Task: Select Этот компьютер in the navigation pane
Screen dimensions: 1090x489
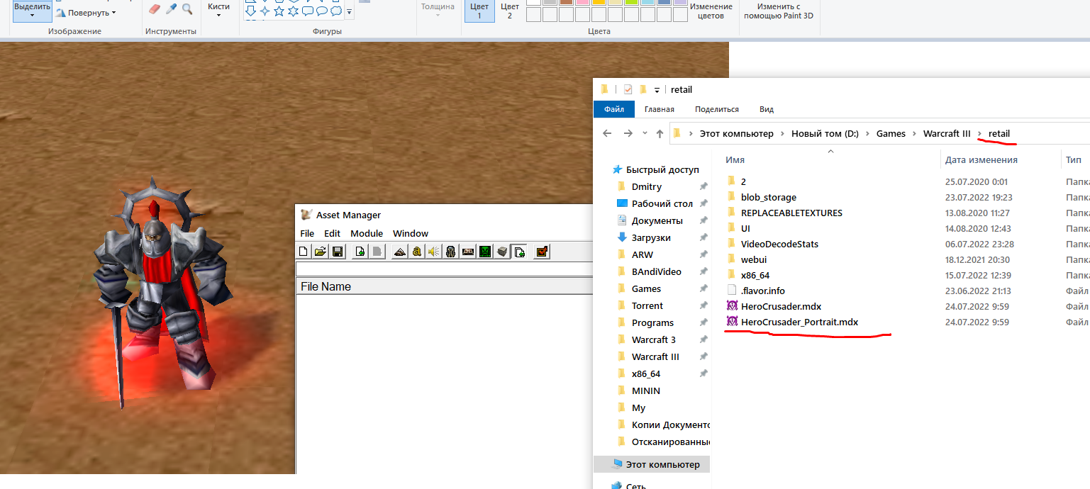Action: (651, 464)
